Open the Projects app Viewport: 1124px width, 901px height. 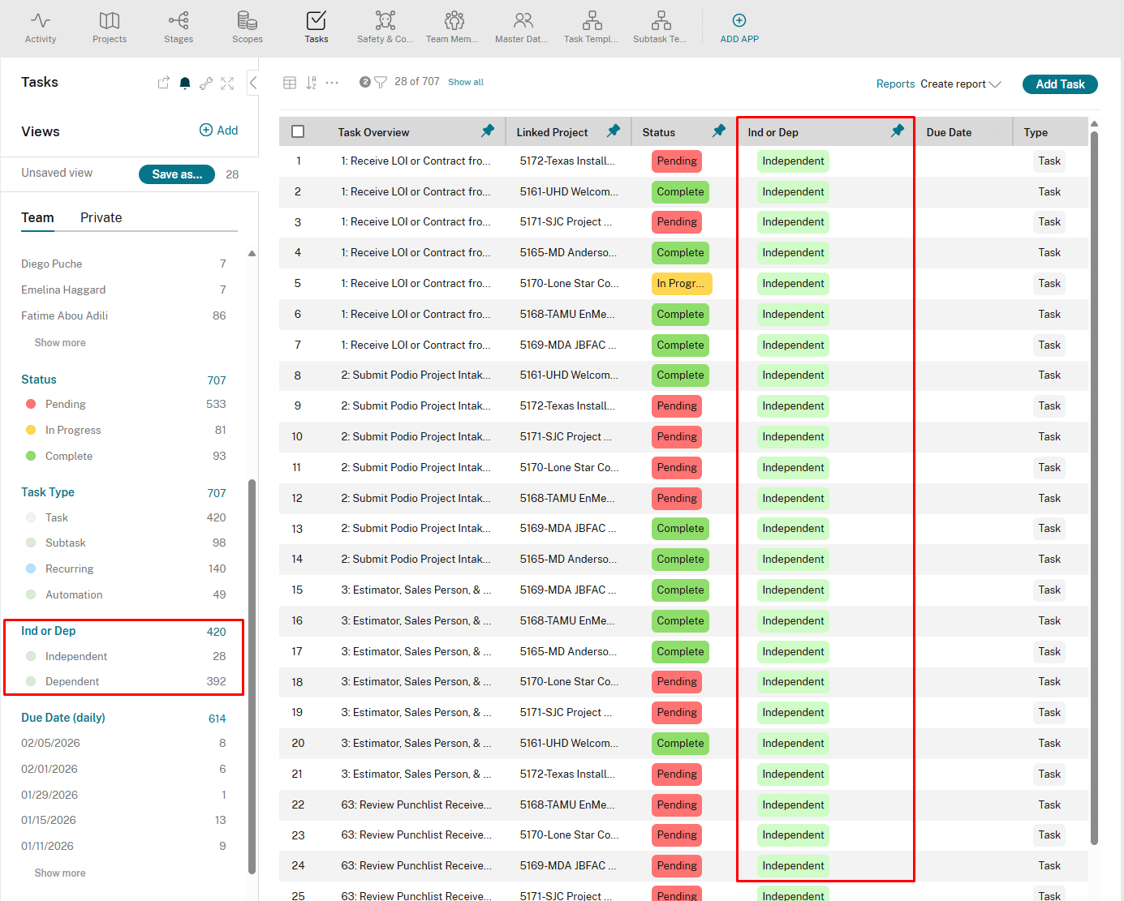pos(110,28)
